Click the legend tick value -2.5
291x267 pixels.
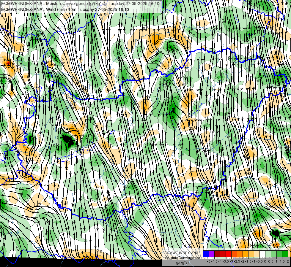[237, 261]
